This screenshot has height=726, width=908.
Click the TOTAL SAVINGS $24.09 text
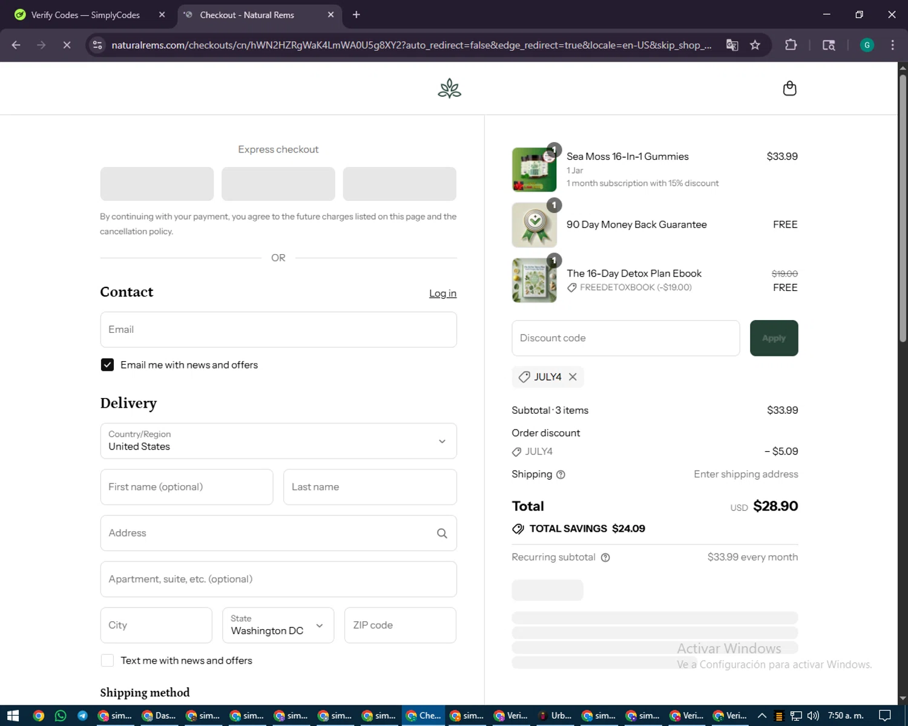[x=587, y=529]
